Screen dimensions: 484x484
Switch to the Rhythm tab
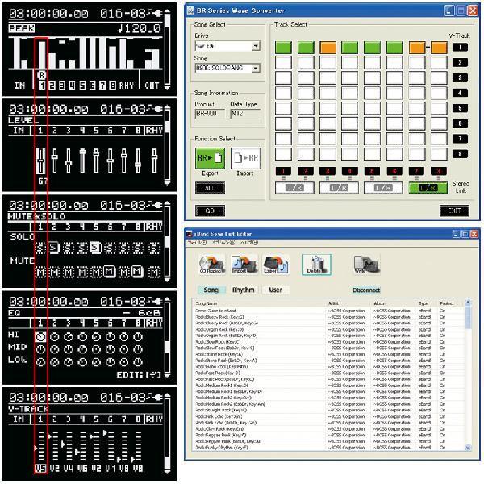point(244,290)
